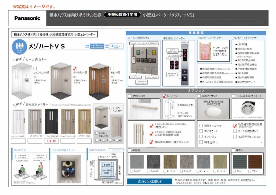Viewport: 276px width, 195px height.
Task: Click the パールグレー柄 door thumbnail
Action: point(35,121)
